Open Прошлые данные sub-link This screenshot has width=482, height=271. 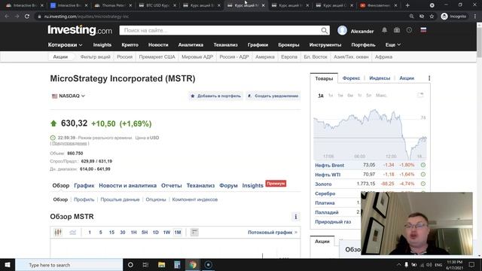pos(120,199)
